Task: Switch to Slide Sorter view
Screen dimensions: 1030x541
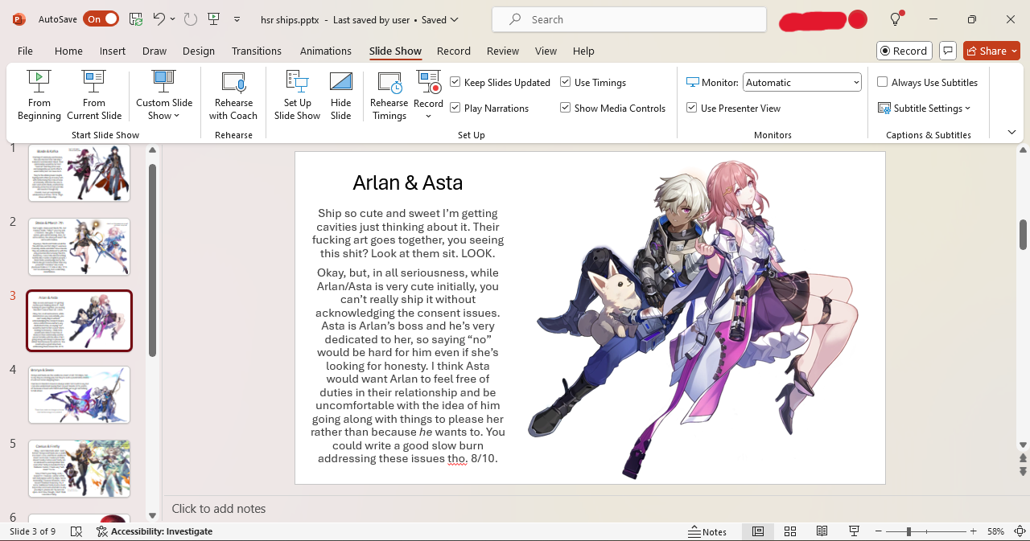Action: [790, 531]
